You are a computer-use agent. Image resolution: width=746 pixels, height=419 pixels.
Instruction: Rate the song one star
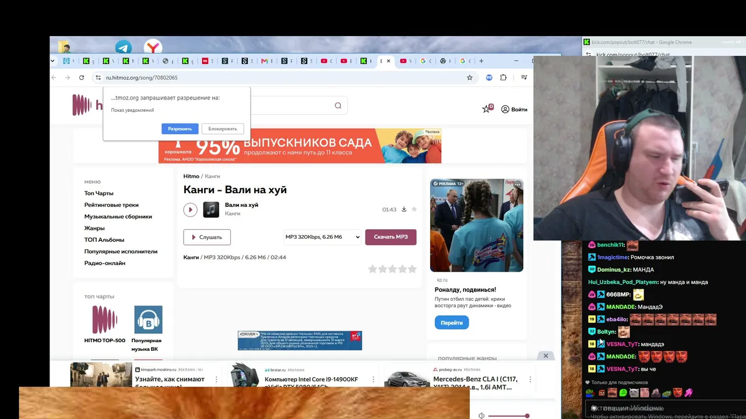click(x=372, y=269)
